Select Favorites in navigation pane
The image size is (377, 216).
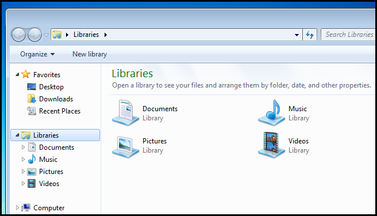click(x=47, y=75)
